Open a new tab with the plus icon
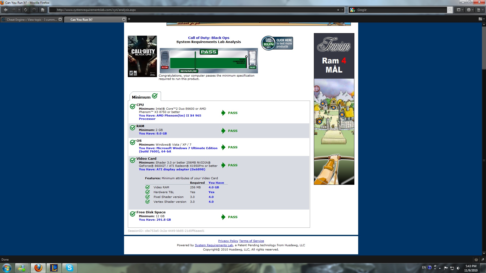486x273 pixels. click(x=129, y=19)
